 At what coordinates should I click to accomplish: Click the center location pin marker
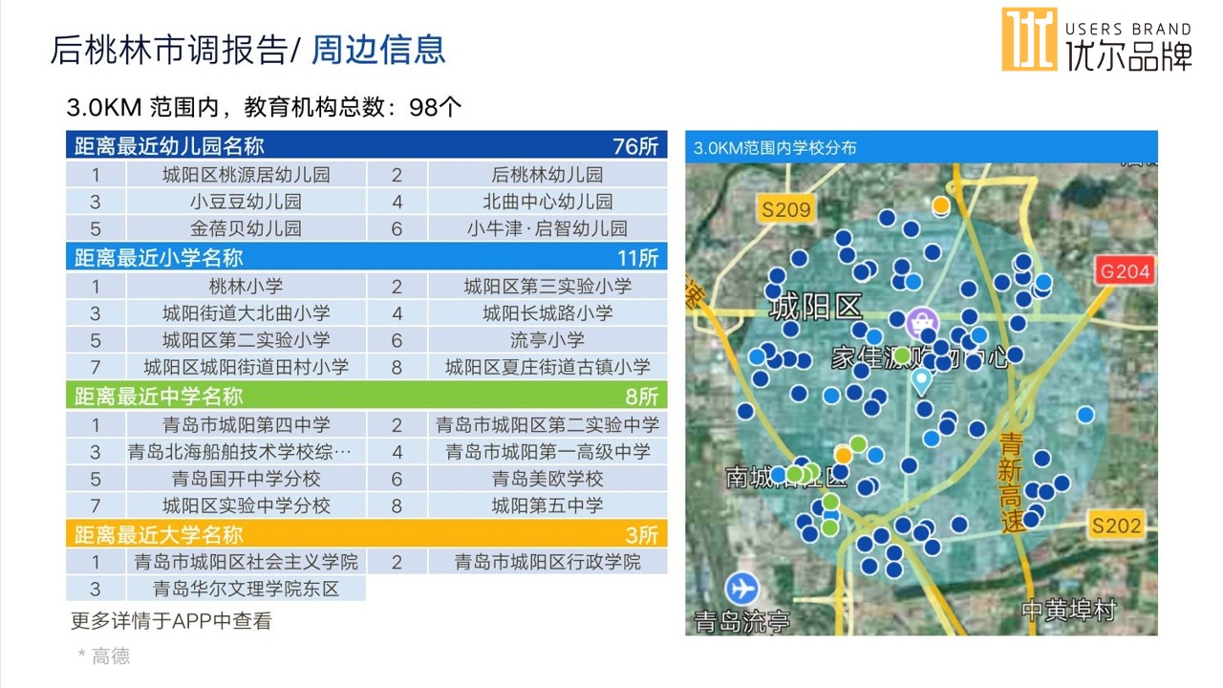tap(921, 383)
